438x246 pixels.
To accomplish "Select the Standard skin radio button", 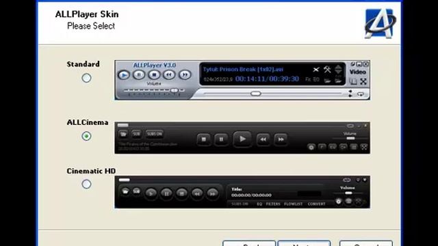I will coord(86,78).
